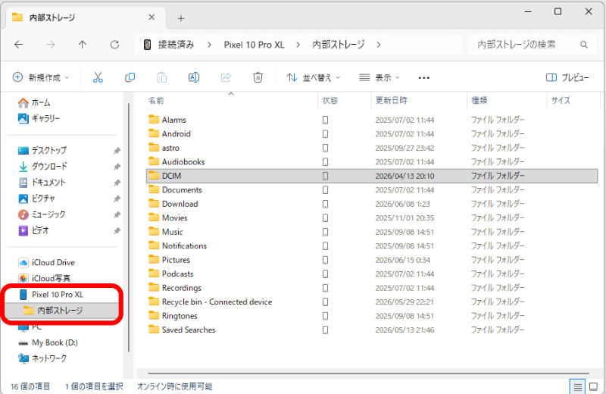Click 内部ストレージ breadcrumb segment
Screen dimensions: 606x394
click(338, 45)
